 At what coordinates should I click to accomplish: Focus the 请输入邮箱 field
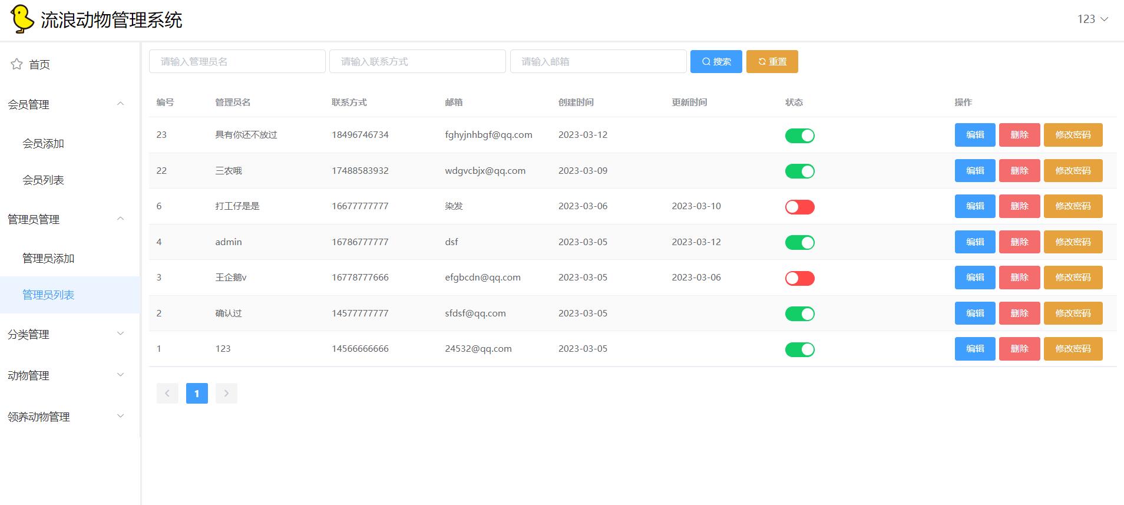[x=599, y=61]
